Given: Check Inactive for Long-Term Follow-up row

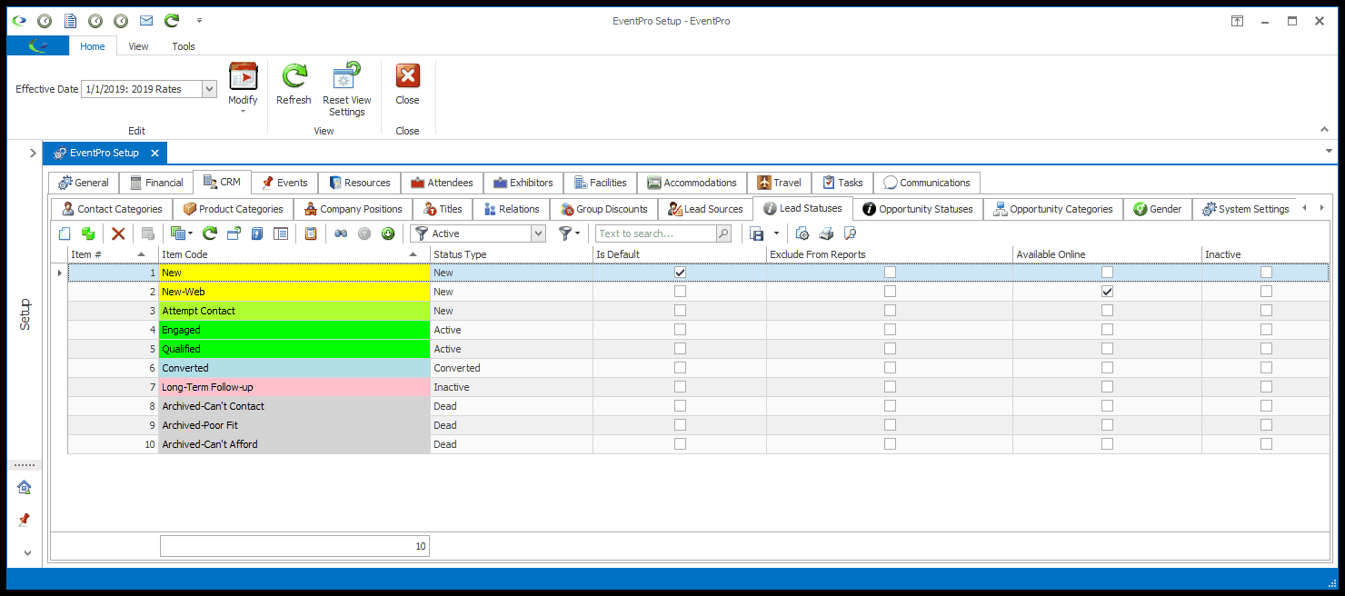Looking at the screenshot, I should tap(1266, 387).
